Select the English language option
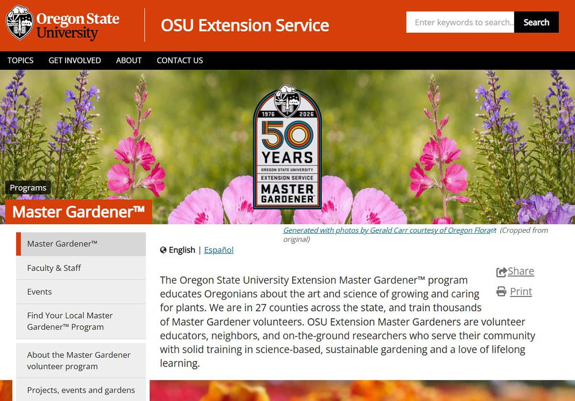575x401 pixels. pos(182,250)
